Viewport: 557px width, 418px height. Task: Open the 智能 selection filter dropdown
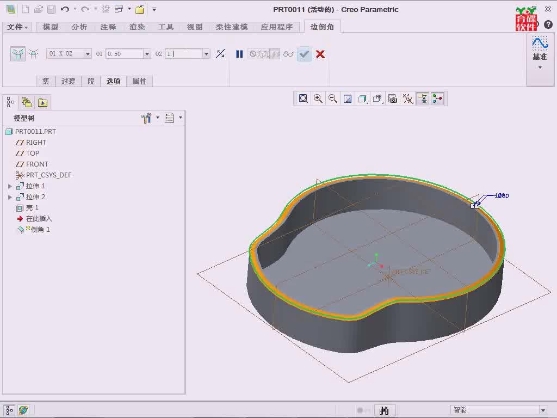pyautogui.click(x=543, y=410)
